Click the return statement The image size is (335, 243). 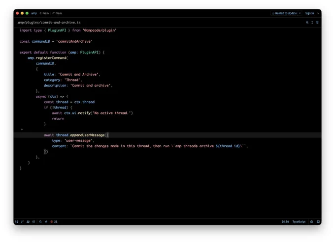[x=58, y=118]
